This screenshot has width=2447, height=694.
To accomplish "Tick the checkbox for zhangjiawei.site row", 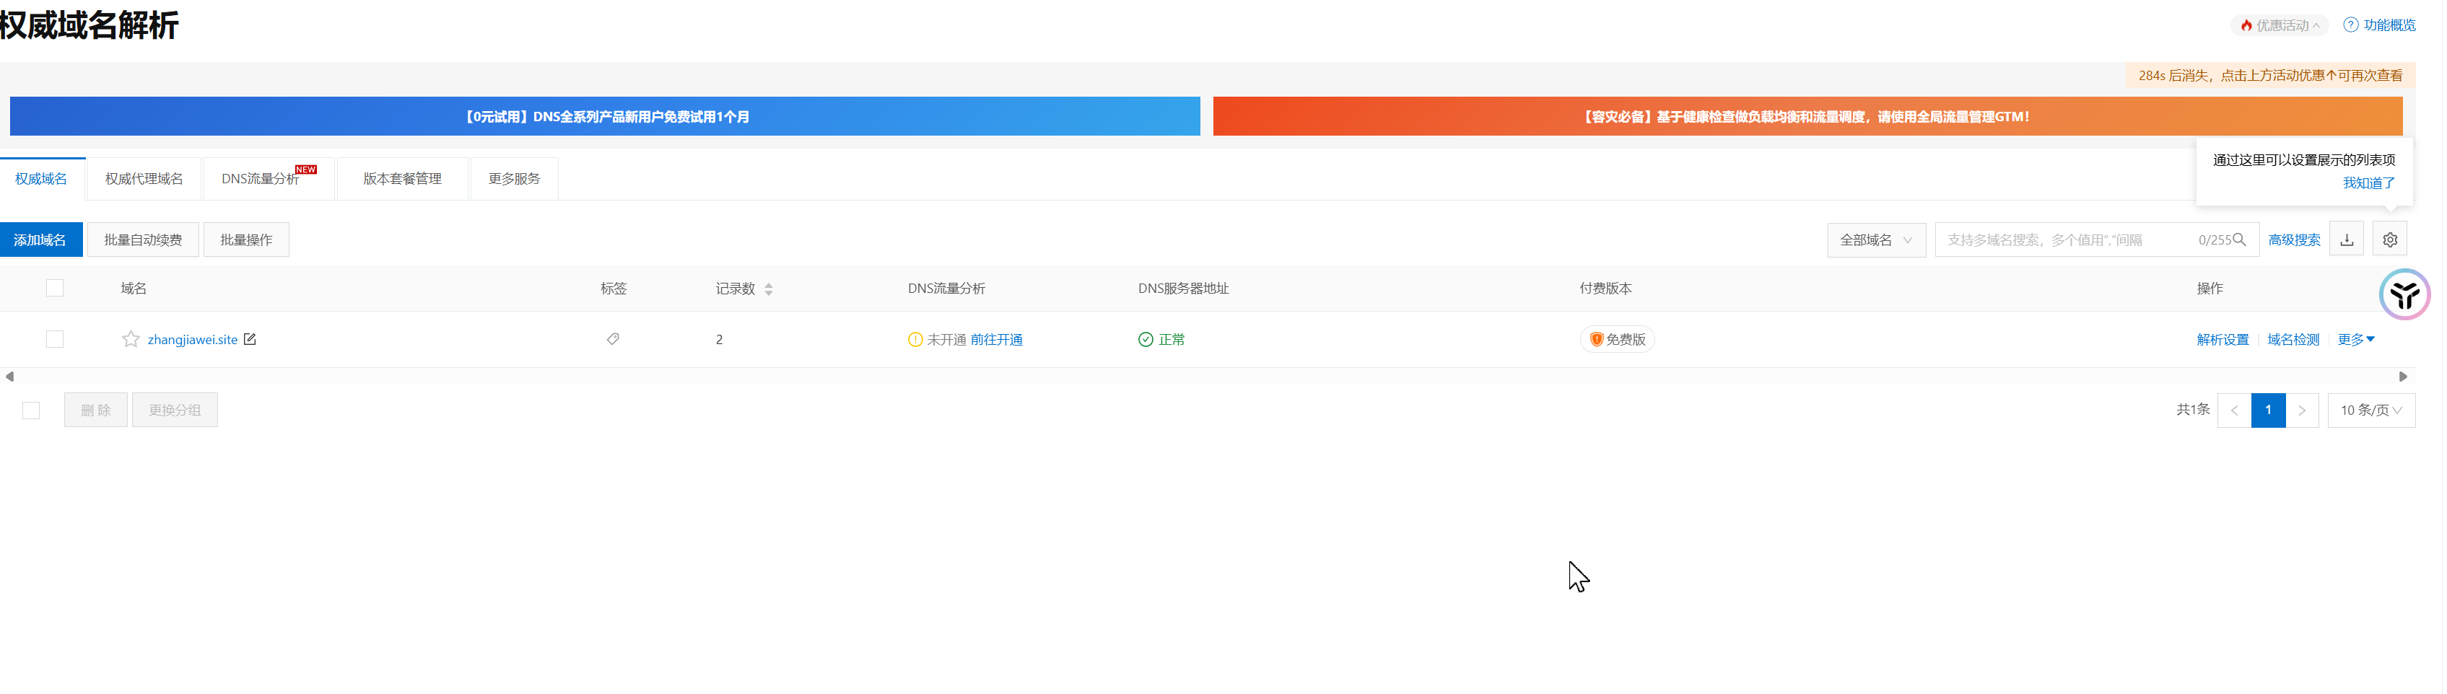I will tap(55, 339).
